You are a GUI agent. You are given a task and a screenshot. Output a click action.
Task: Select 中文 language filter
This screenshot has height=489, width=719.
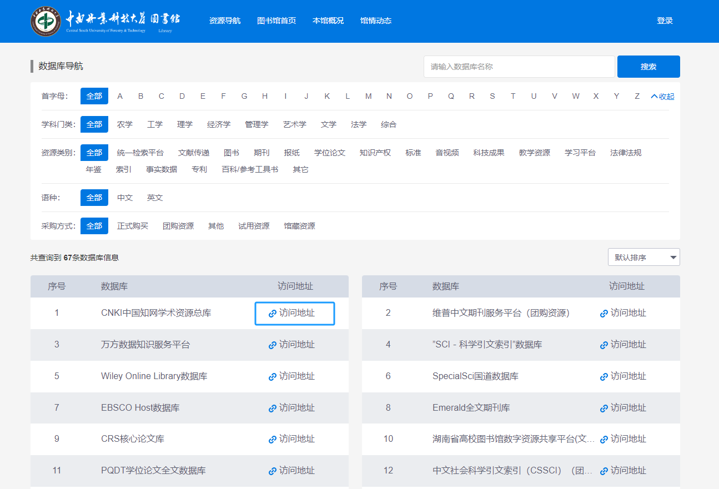click(125, 198)
